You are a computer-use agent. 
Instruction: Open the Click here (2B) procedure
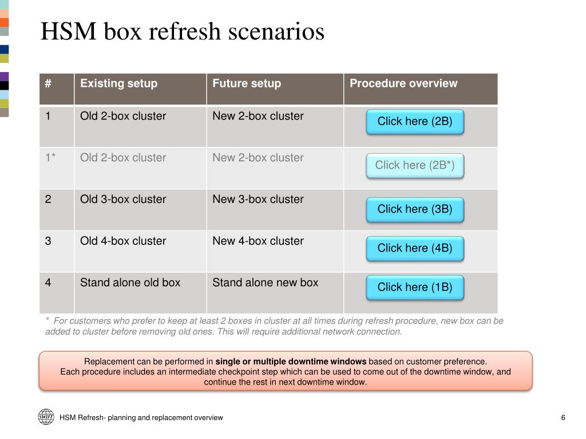click(415, 122)
